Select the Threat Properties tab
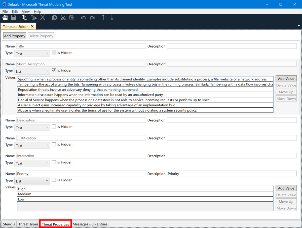The width and height of the screenshot is (302, 228). point(55,224)
